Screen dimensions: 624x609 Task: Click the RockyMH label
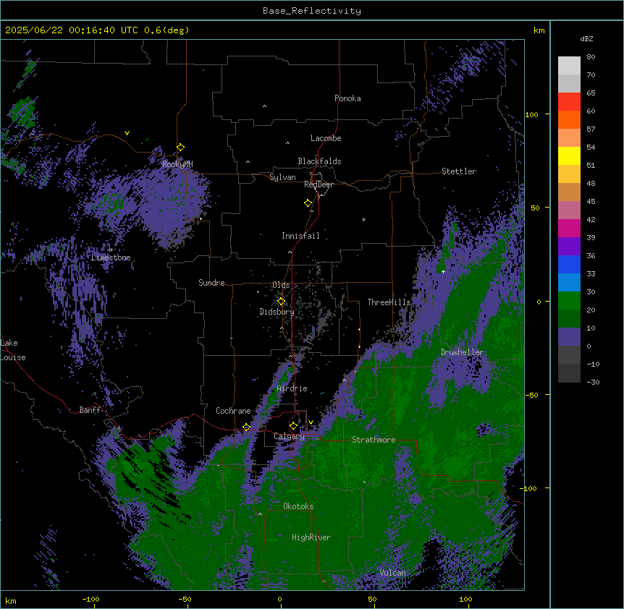pos(177,164)
